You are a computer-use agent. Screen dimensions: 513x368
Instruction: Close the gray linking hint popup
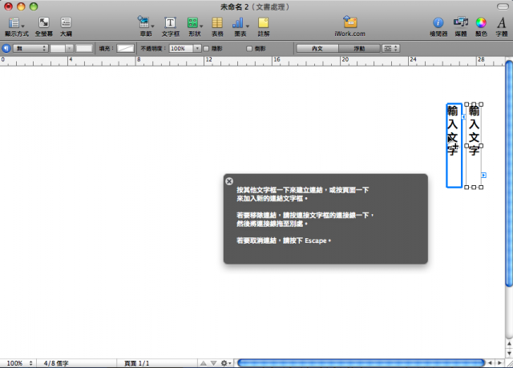coord(229,181)
